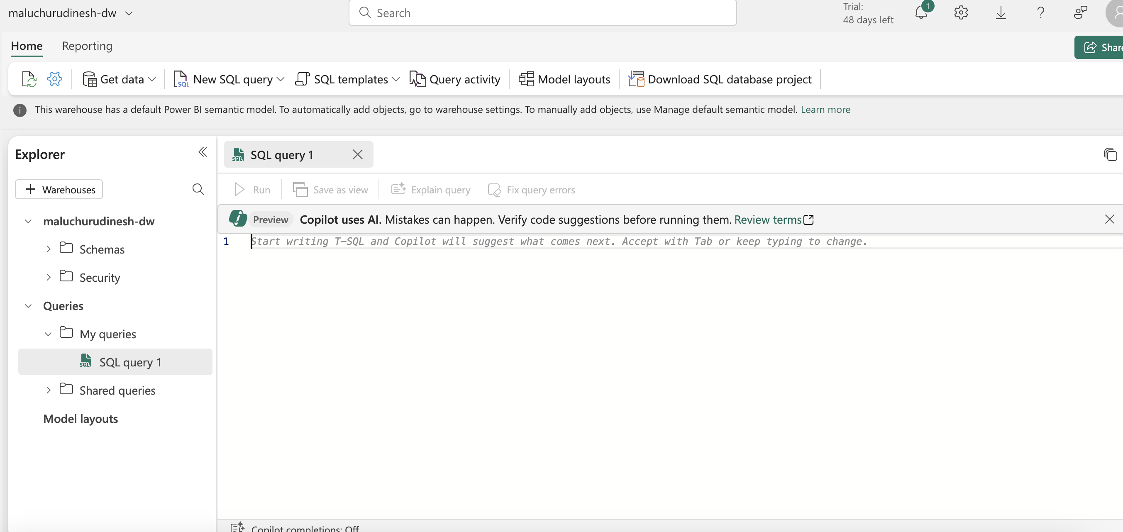The height and width of the screenshot is (532, 1123).
Task: Collapse the Explorer pane
Action: point(203,152)
